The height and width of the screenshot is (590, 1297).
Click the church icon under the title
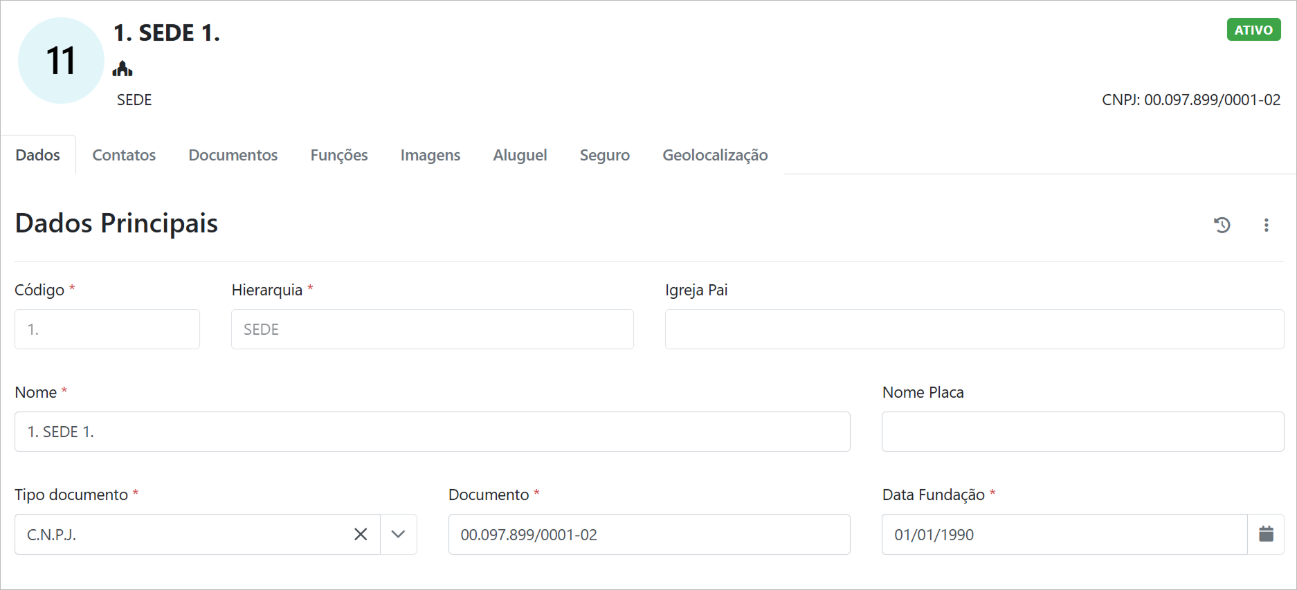[x=123, y=68]
